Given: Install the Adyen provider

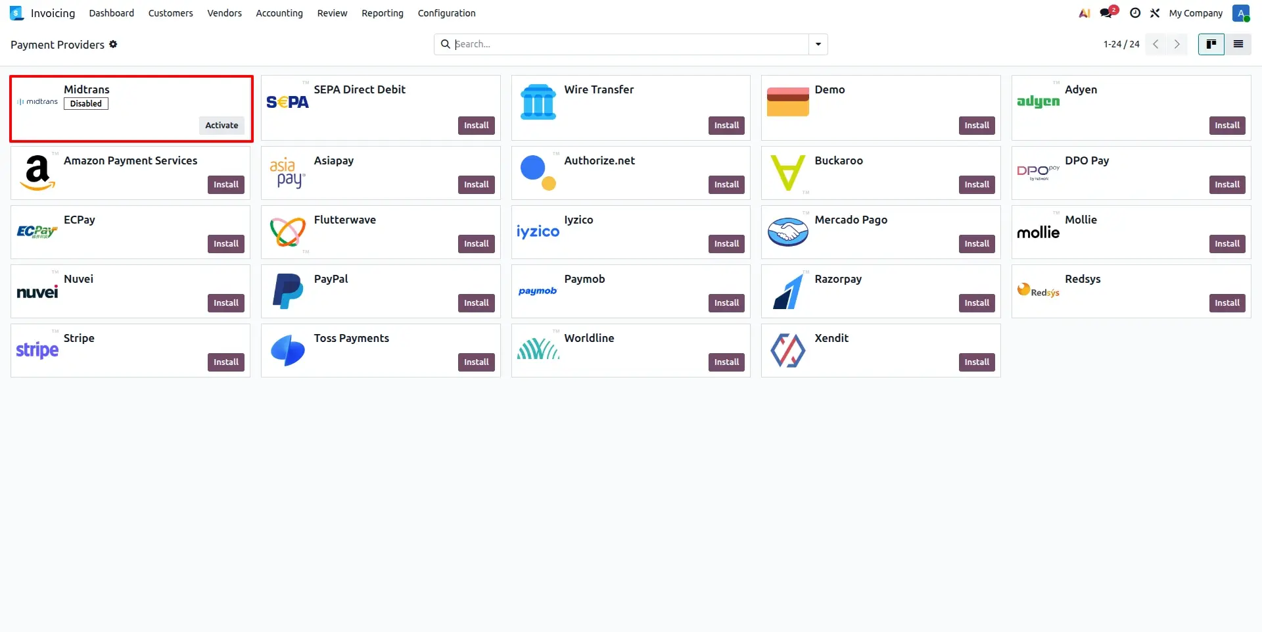Looking at the screenshot, I should [1227, 126].
